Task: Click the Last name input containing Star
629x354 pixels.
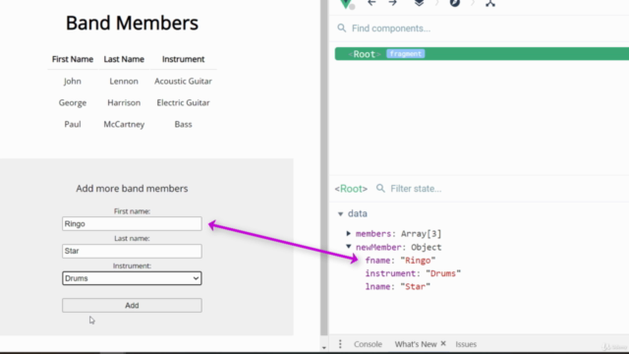Action: [x=132, y=251]
